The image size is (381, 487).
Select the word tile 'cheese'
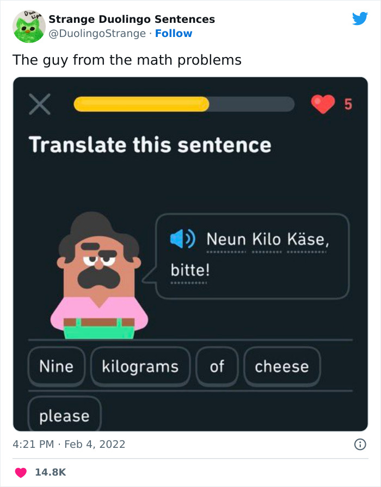pyautogui.click(x=281, y=366)
